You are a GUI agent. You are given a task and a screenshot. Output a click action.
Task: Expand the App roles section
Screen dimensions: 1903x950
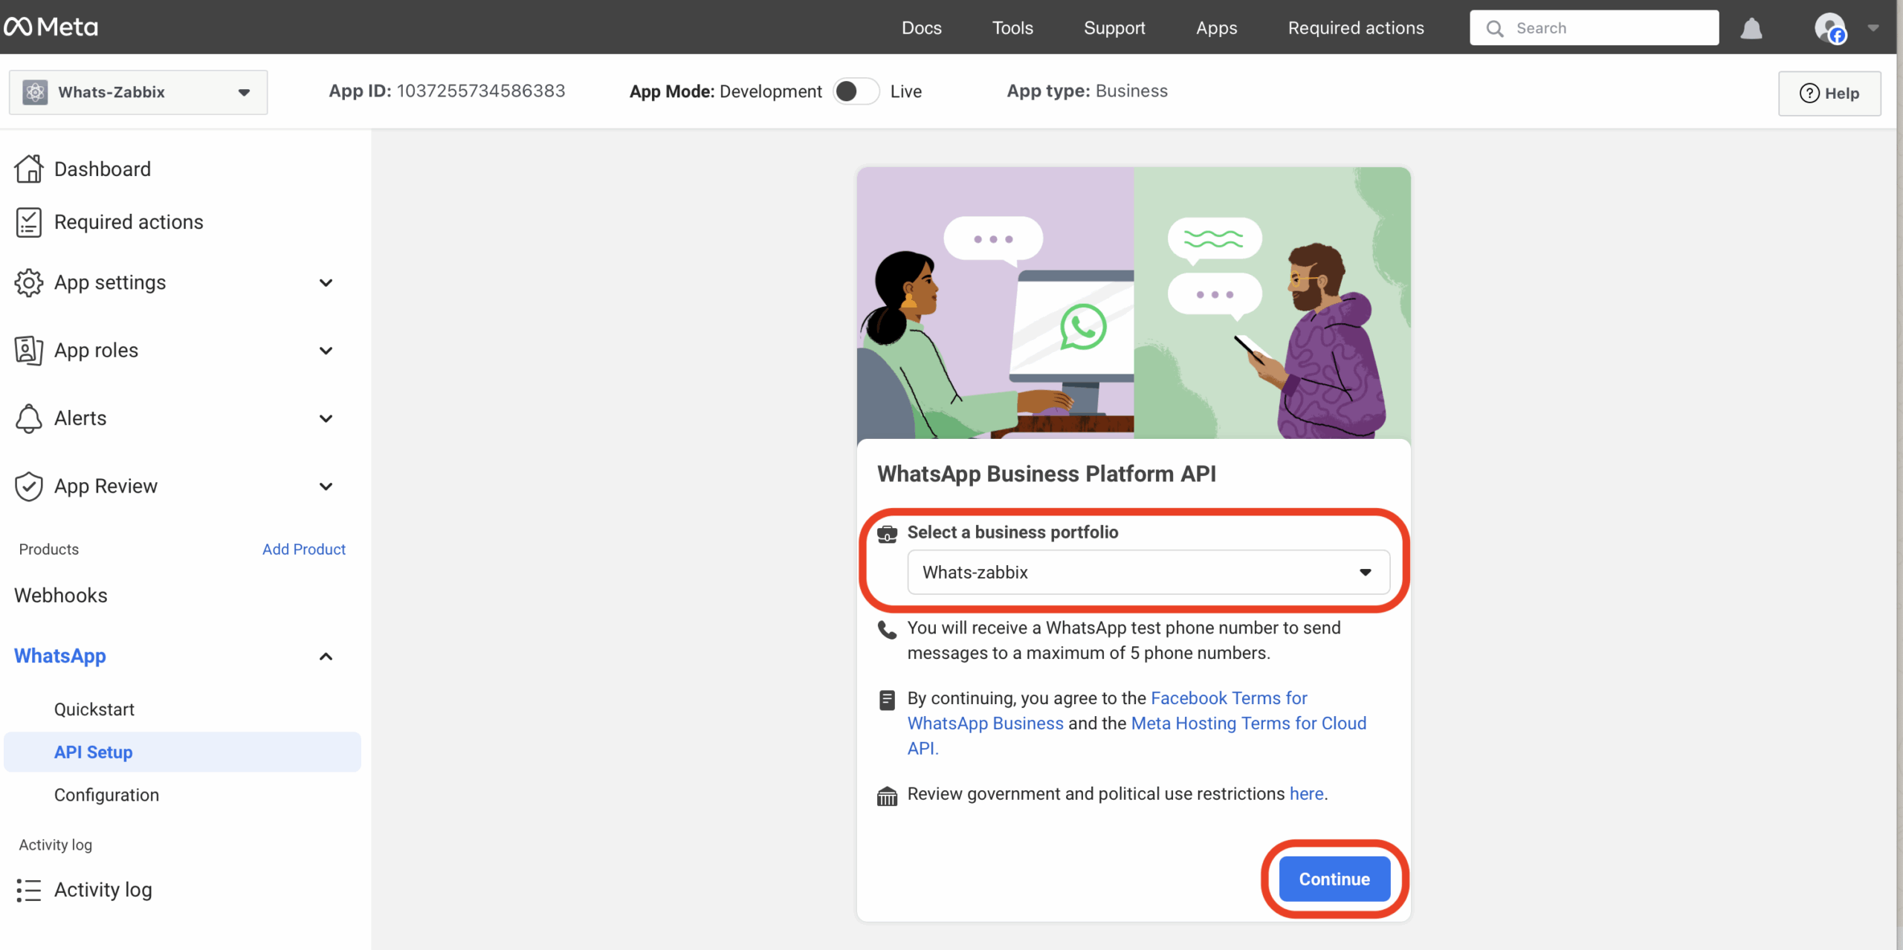pyautogui.click(x=326, y=350)
